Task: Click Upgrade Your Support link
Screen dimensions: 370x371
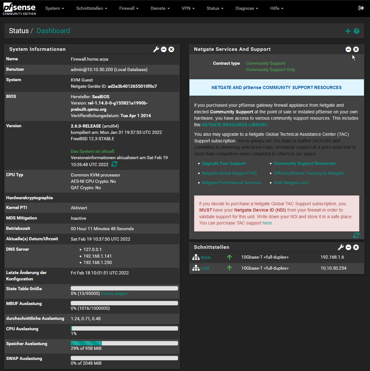Action: click(224, 163)
